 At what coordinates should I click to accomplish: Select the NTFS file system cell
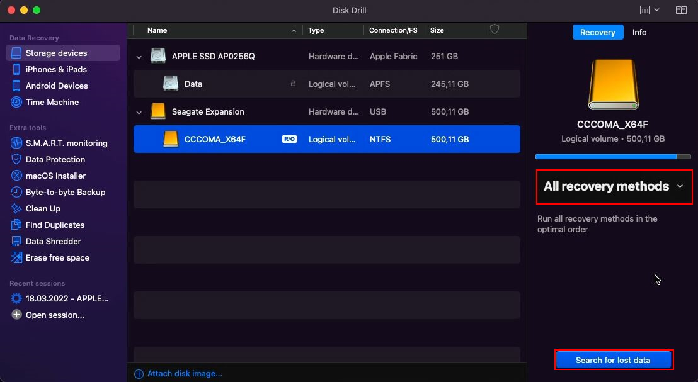pos(380,139)
